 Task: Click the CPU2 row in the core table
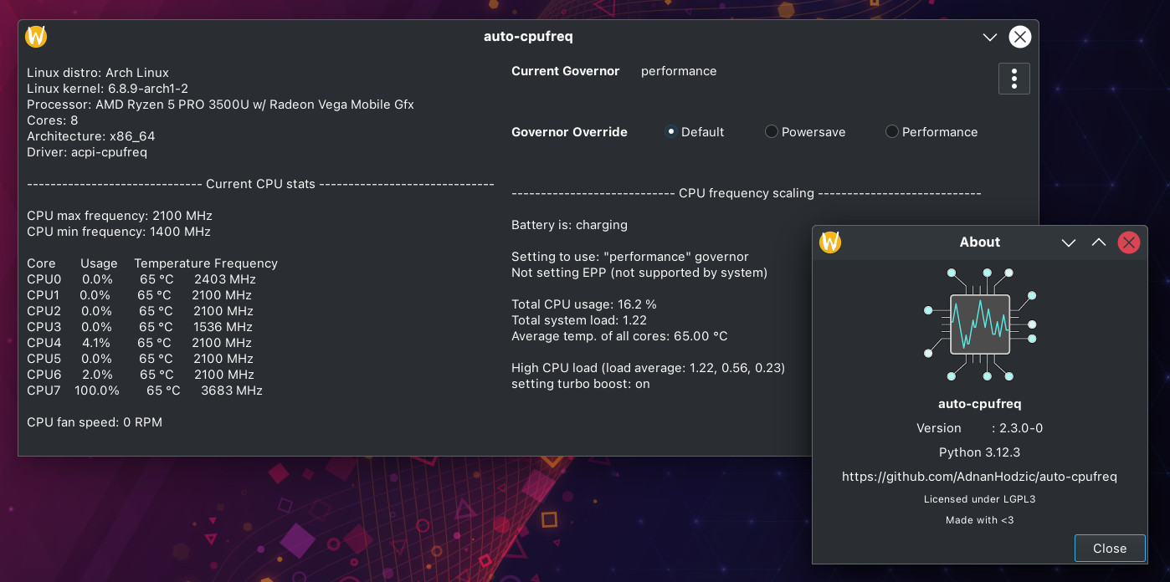point(140,311)
